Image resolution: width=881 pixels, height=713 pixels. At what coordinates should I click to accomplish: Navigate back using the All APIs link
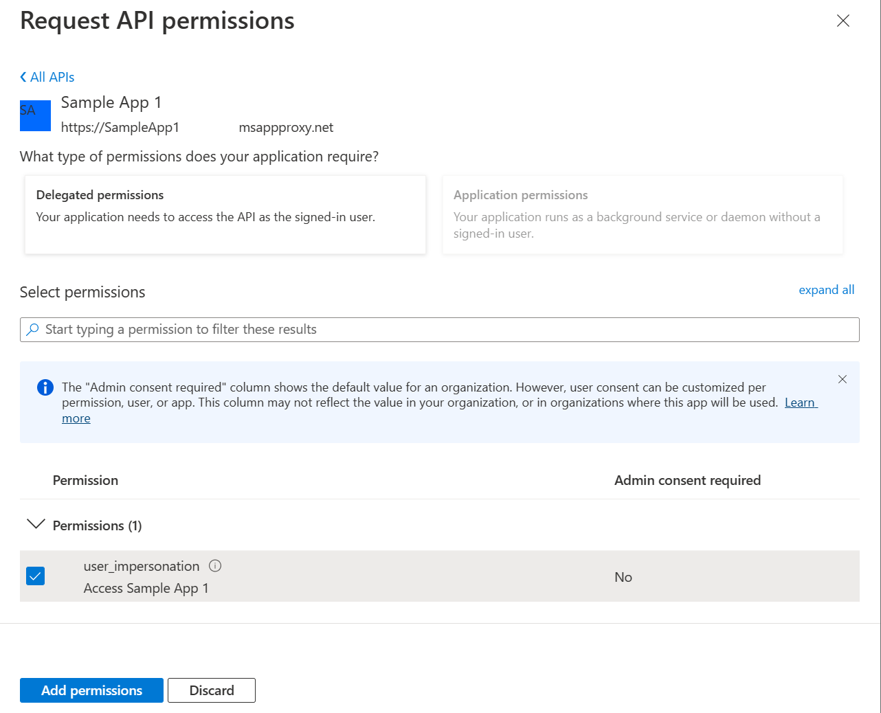click(x=52, y=77)
